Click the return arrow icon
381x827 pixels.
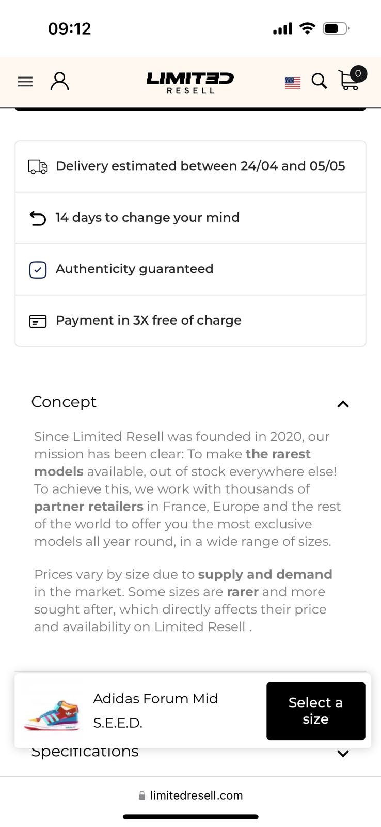click(x=38, y=218)
